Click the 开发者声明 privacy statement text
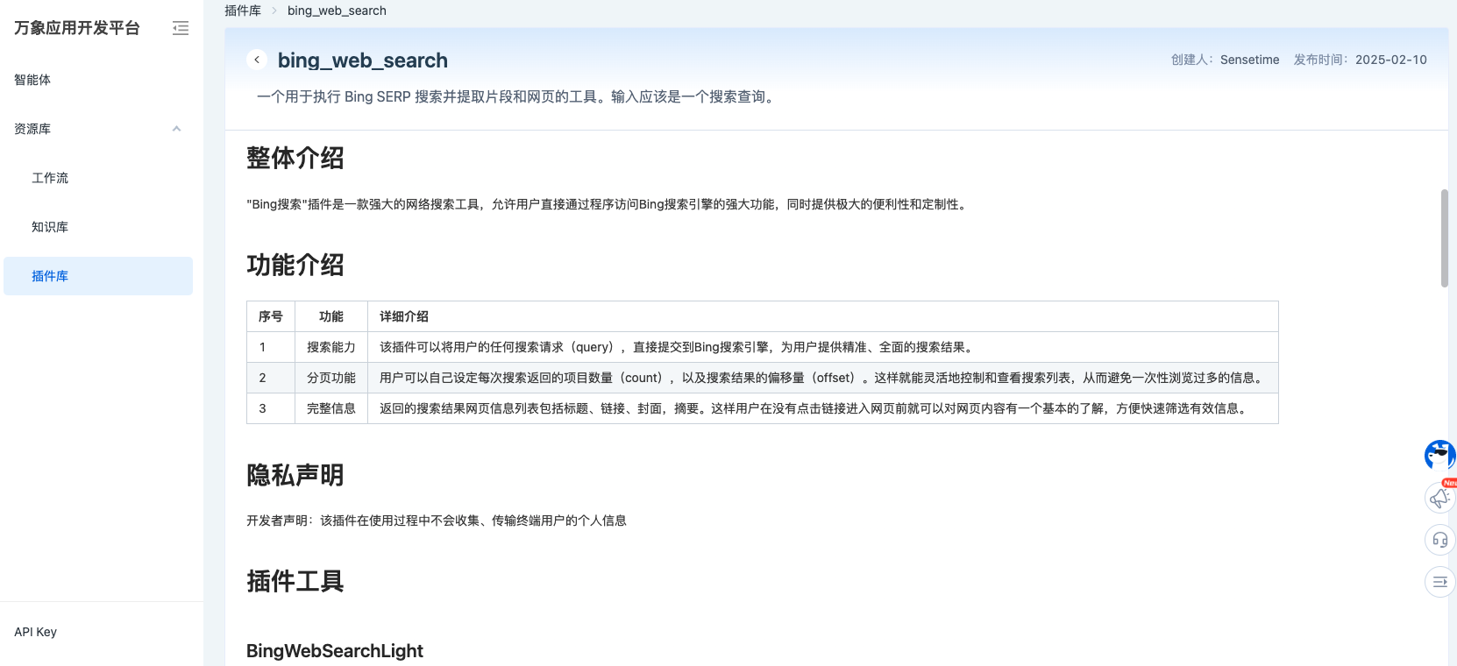 [x=437, y=521]
